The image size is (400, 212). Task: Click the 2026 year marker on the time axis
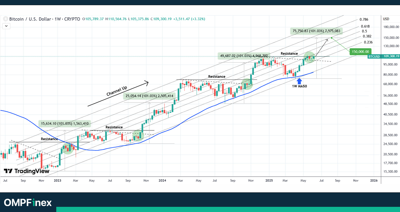click(x=374, y=180)
